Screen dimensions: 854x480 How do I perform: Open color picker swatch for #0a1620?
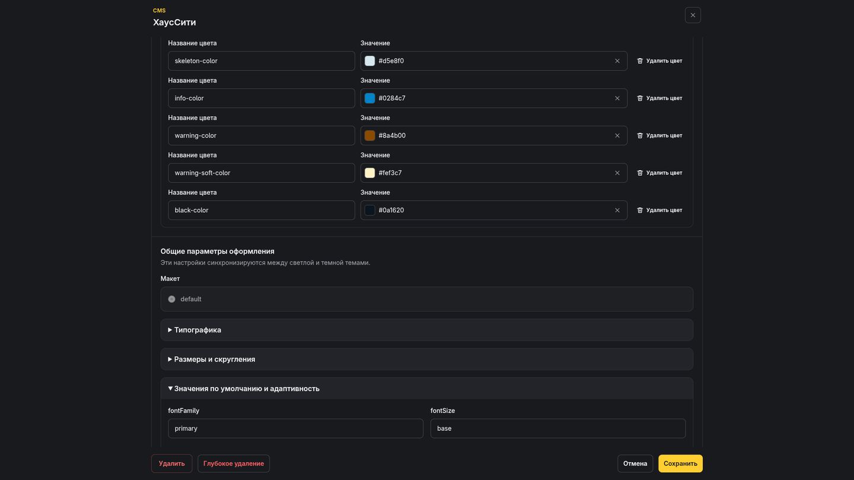click(x=370, y=210)
